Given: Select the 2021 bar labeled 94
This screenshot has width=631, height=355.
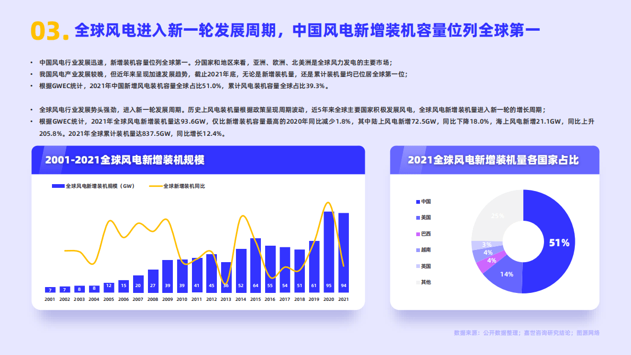Looking at the screenshot, I should pyautogui.click(x=343, y=252).
